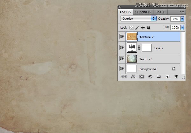The width and height of the screenshot is (191, 133).
Task: Create a new layer
Action: click(x=167, y=76)
